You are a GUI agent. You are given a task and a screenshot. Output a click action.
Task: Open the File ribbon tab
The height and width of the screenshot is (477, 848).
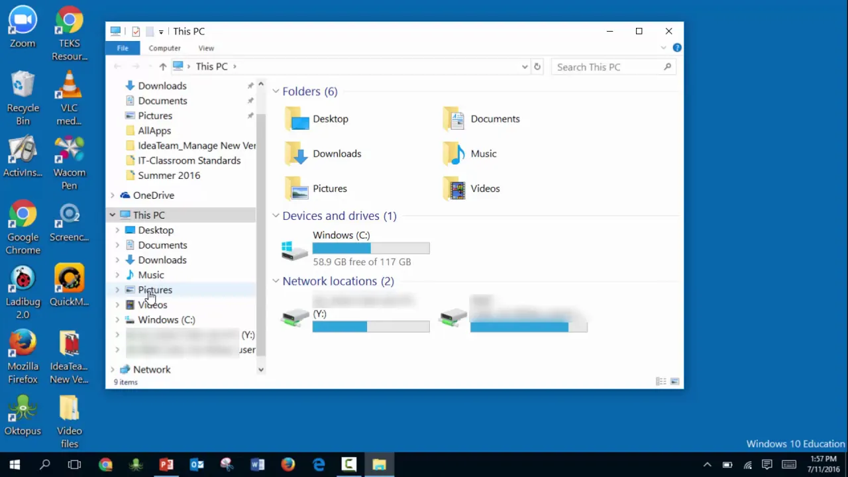point(123,48)
